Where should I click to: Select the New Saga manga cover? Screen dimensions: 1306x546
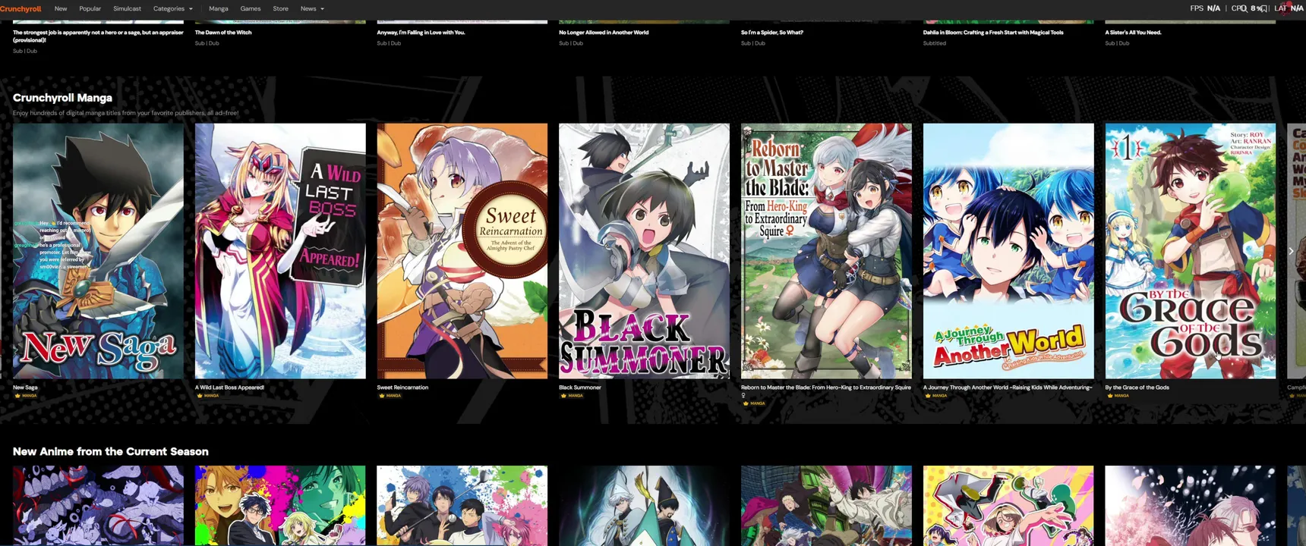click(x=98, y=251)
